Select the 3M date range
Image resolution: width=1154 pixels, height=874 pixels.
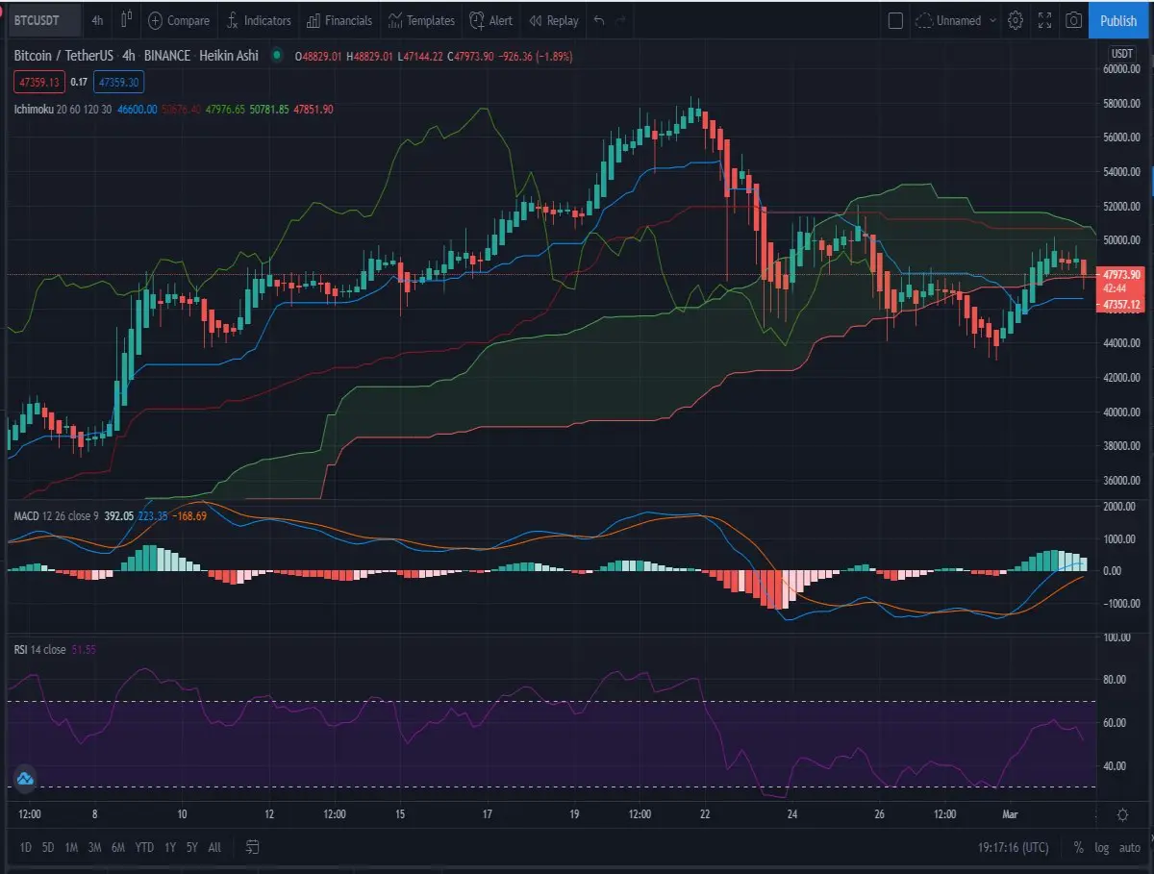[94, 847]
